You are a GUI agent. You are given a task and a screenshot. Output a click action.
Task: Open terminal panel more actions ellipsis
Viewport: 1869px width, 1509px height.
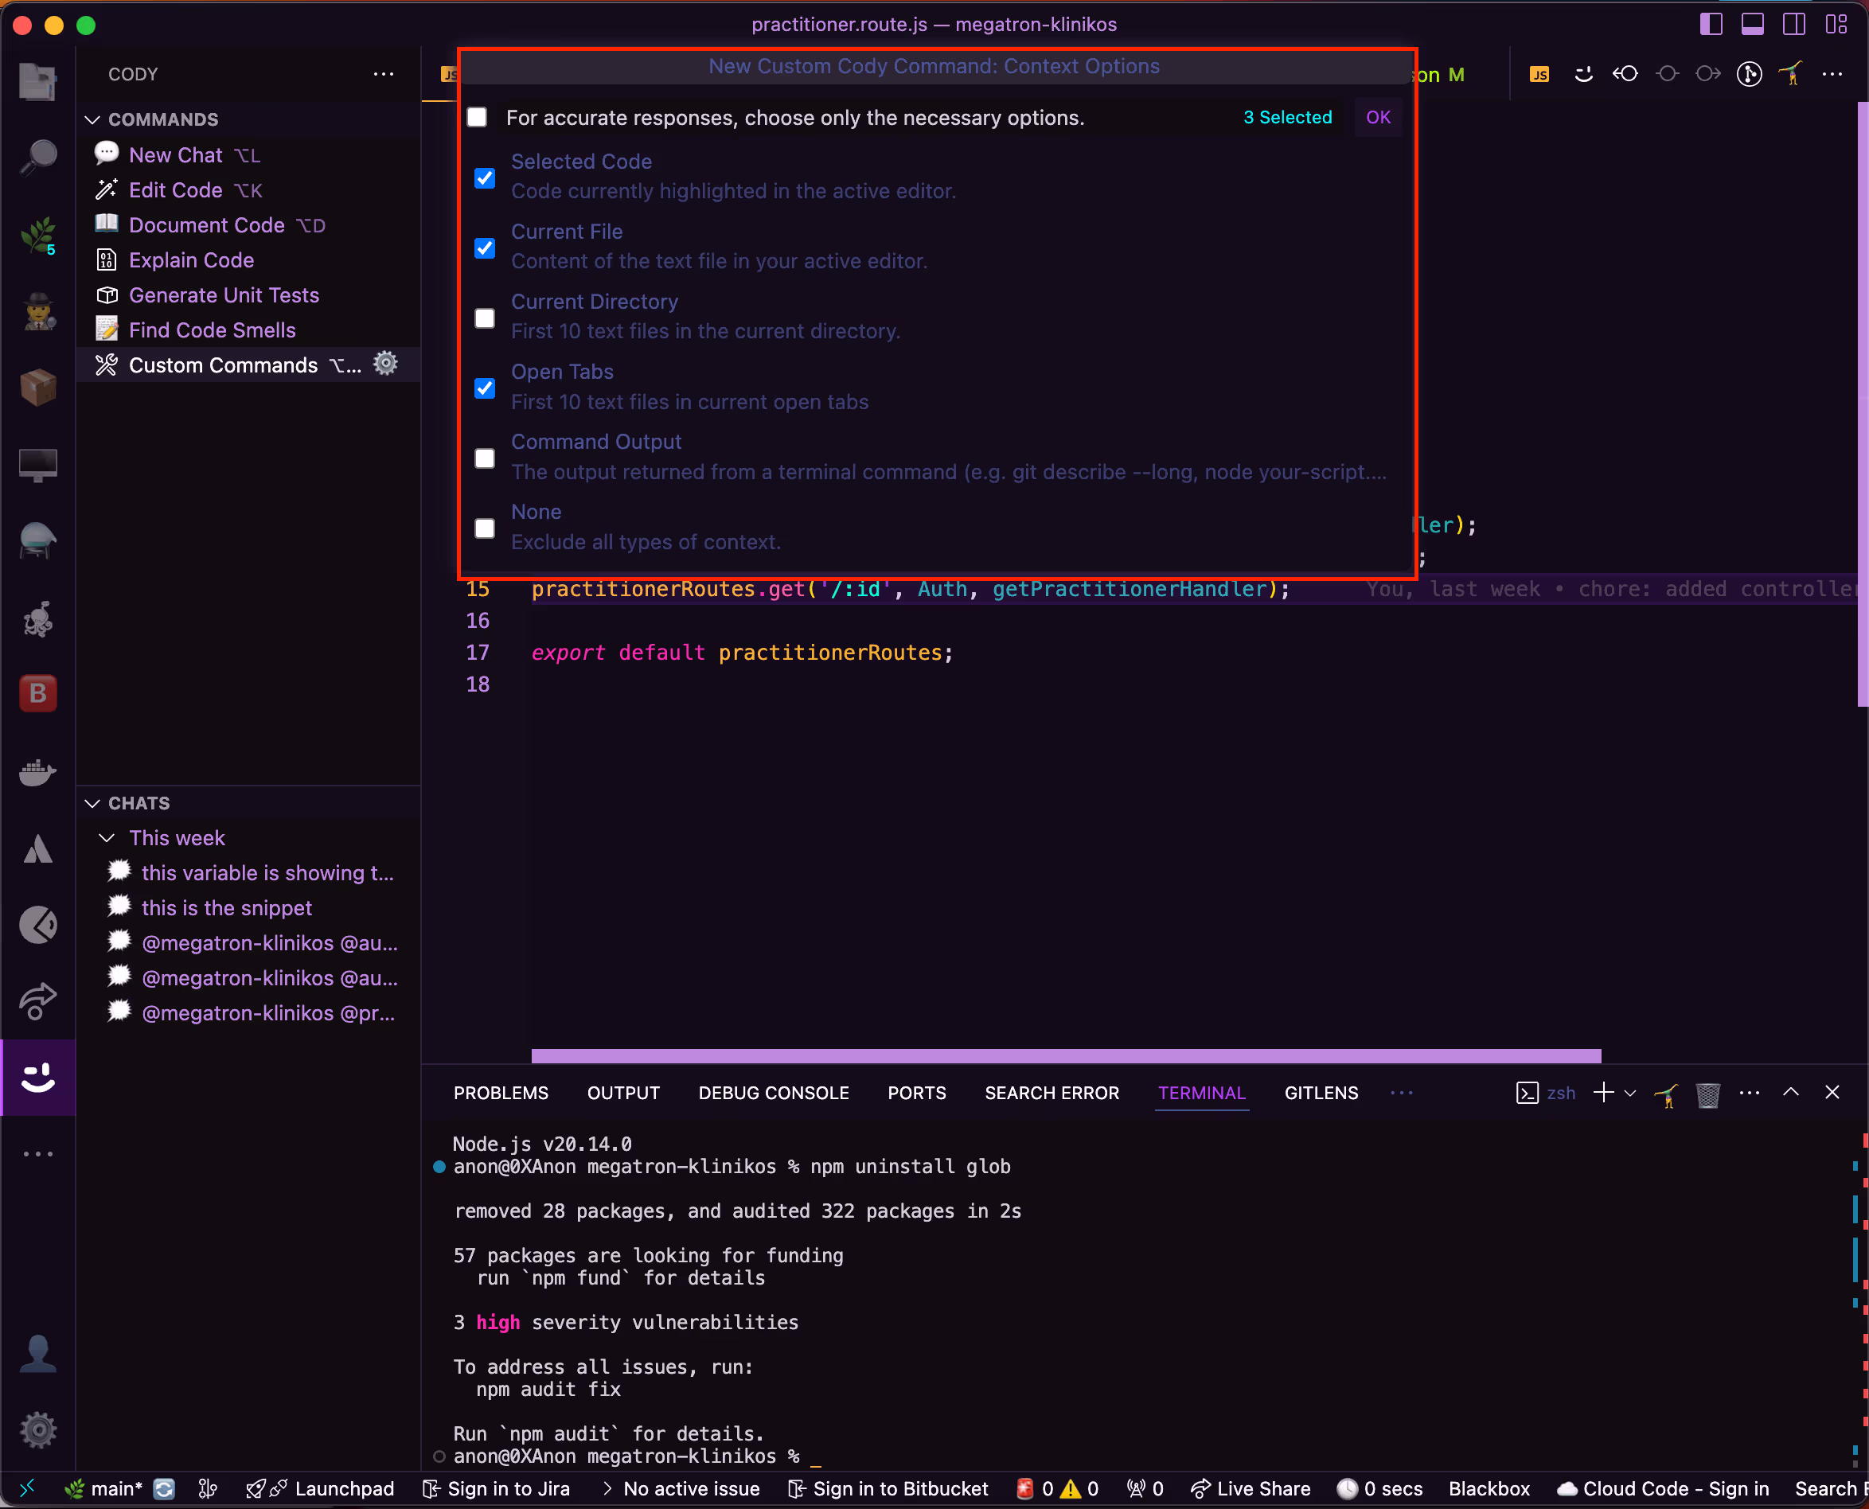[1749, 1094]
